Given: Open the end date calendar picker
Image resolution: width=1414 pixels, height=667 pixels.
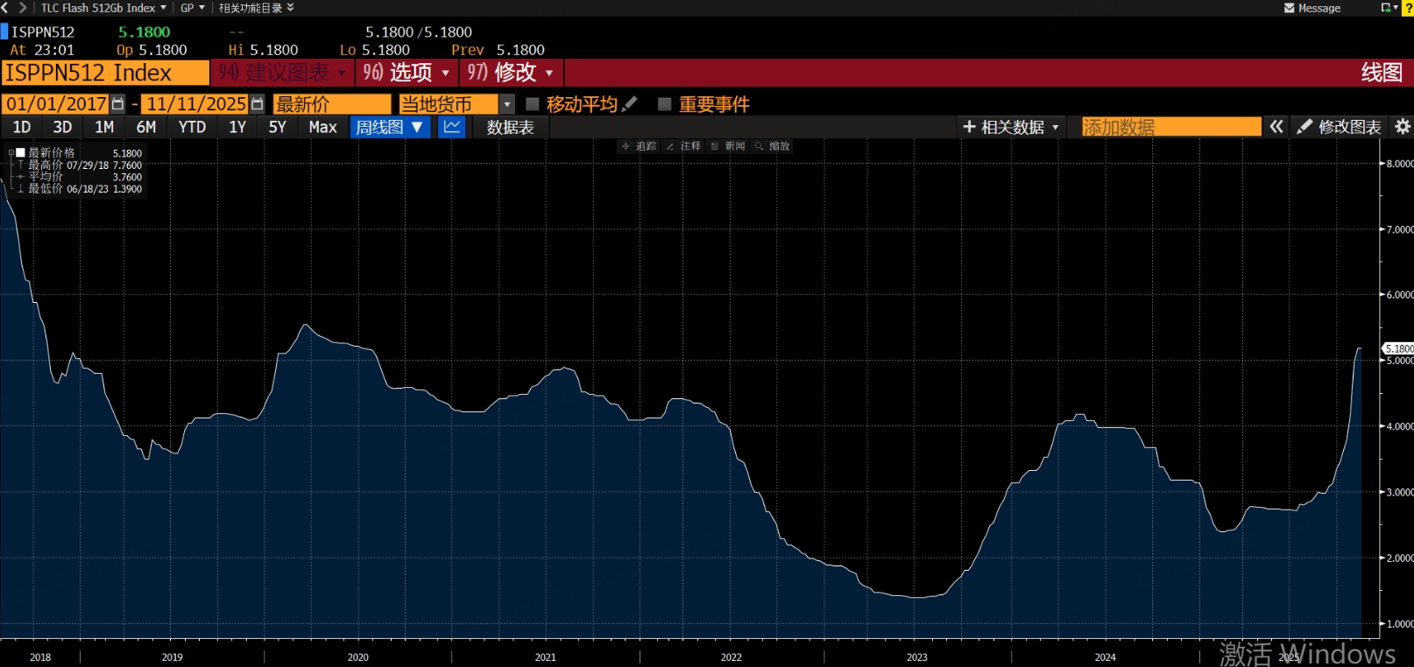Looking at the screenshot, I should tap(257, 104).
